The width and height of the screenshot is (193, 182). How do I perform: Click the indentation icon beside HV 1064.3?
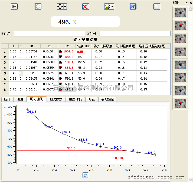pos(61,51)
